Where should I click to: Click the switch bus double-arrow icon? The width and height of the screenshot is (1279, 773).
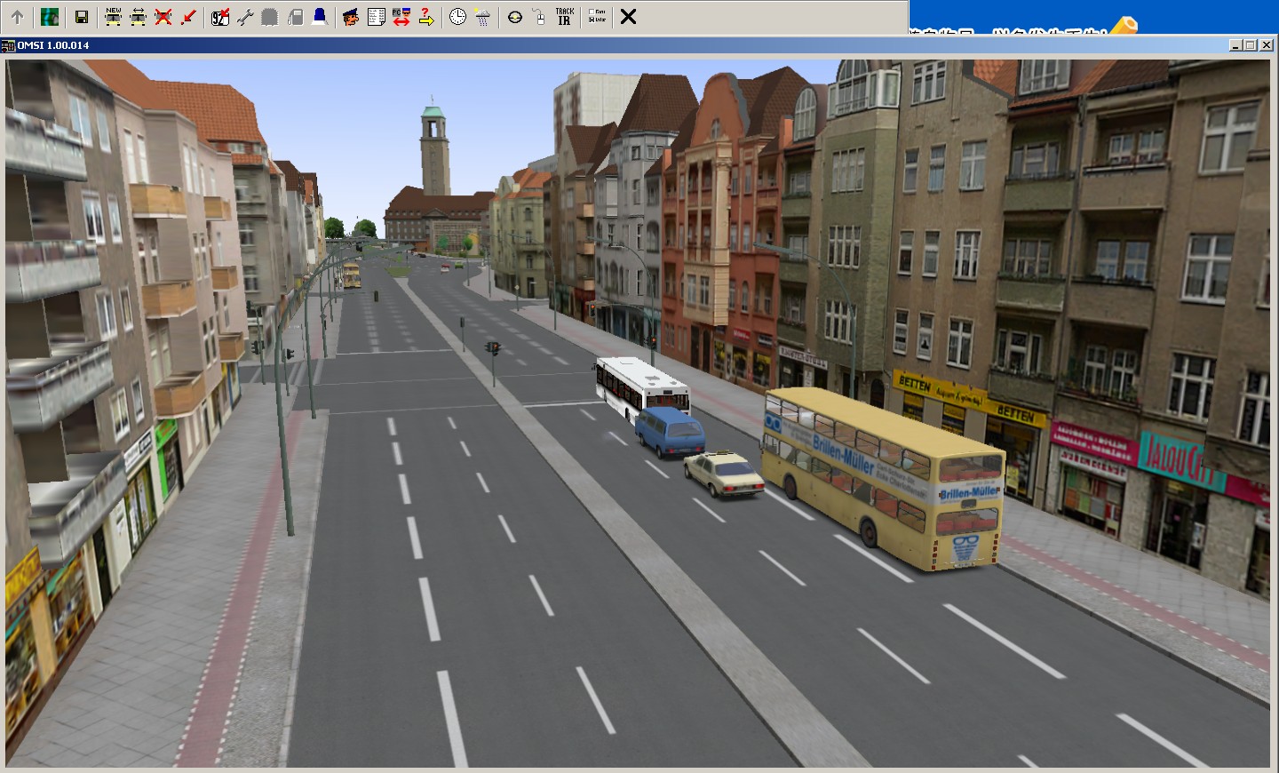coord(138,17)
